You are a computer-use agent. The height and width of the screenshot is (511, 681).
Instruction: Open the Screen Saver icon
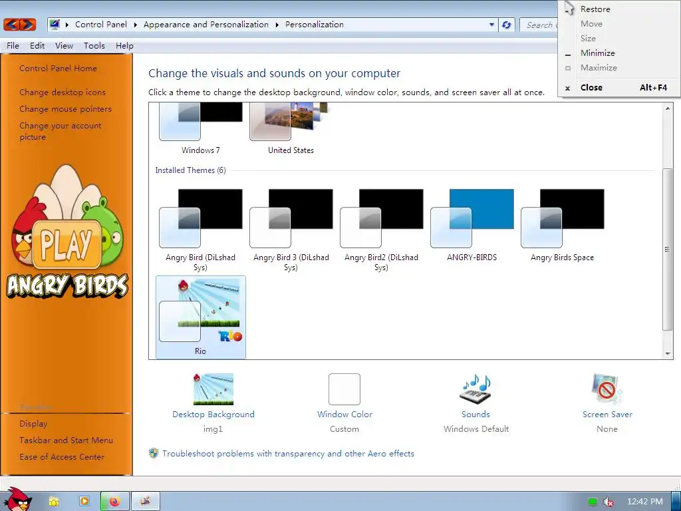pyautogui.click(x=607, y=389)
